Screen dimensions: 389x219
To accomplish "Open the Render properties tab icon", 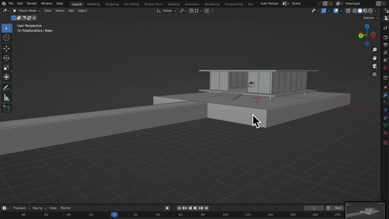I will (x=385, y=37).
